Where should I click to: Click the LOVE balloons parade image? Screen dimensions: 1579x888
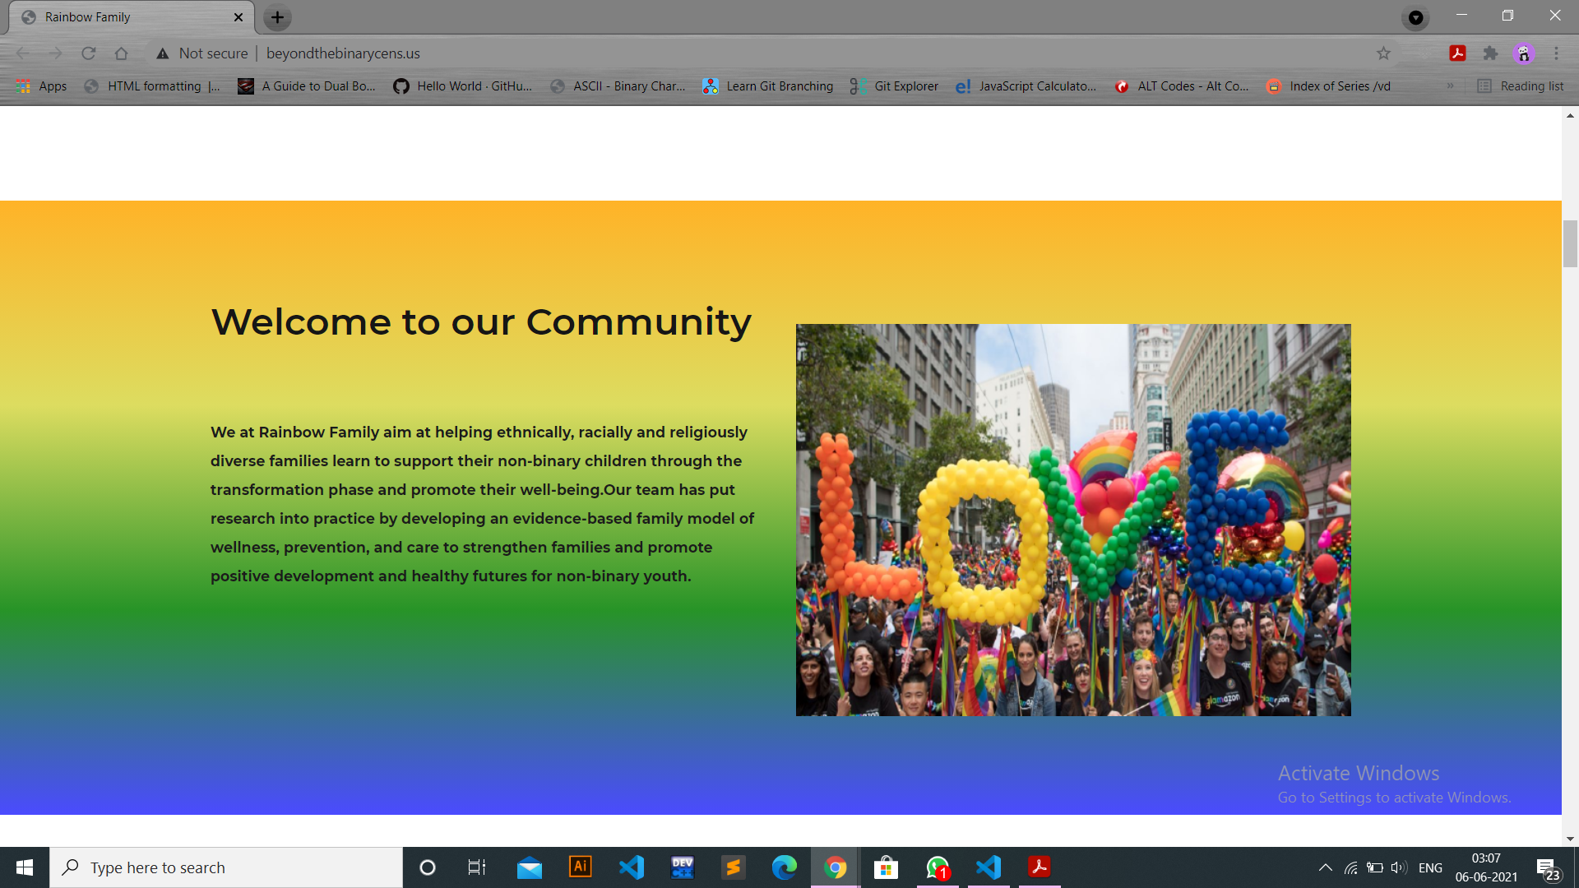pos(1072,520)
